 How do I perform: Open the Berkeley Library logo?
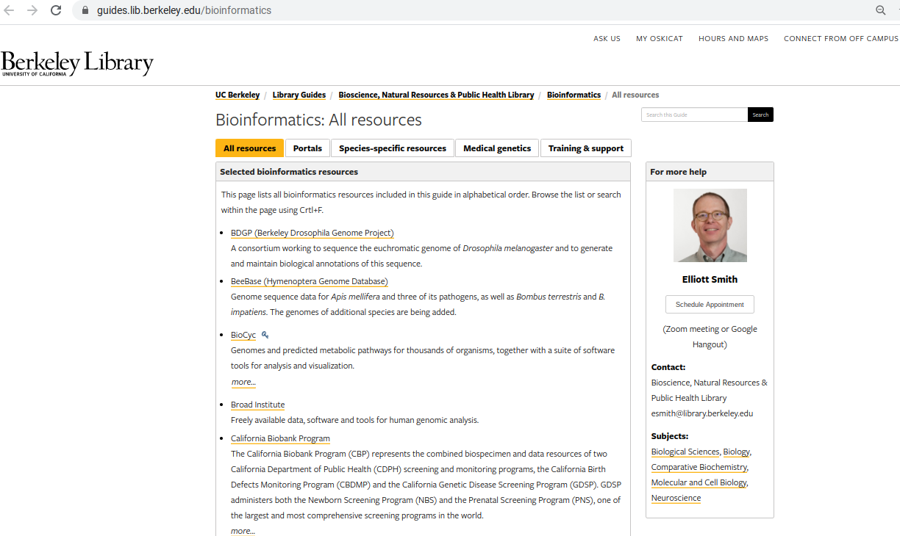(x=77, y=64)
